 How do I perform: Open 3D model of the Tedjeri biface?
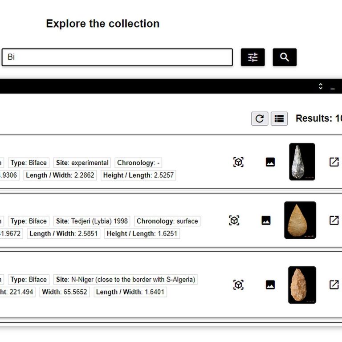(x=234, y=220)
